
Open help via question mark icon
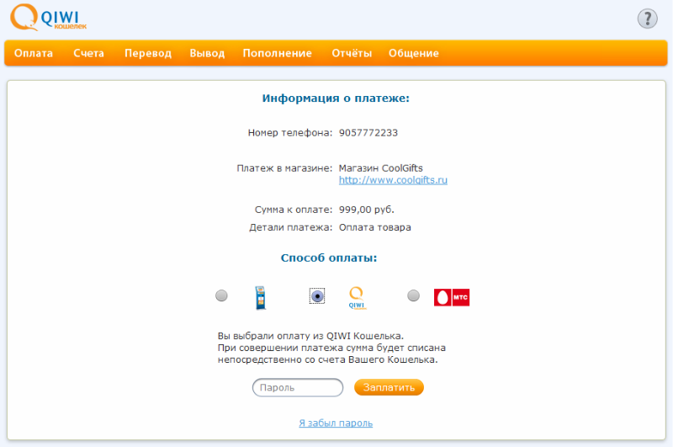click(x=647, y=19)
